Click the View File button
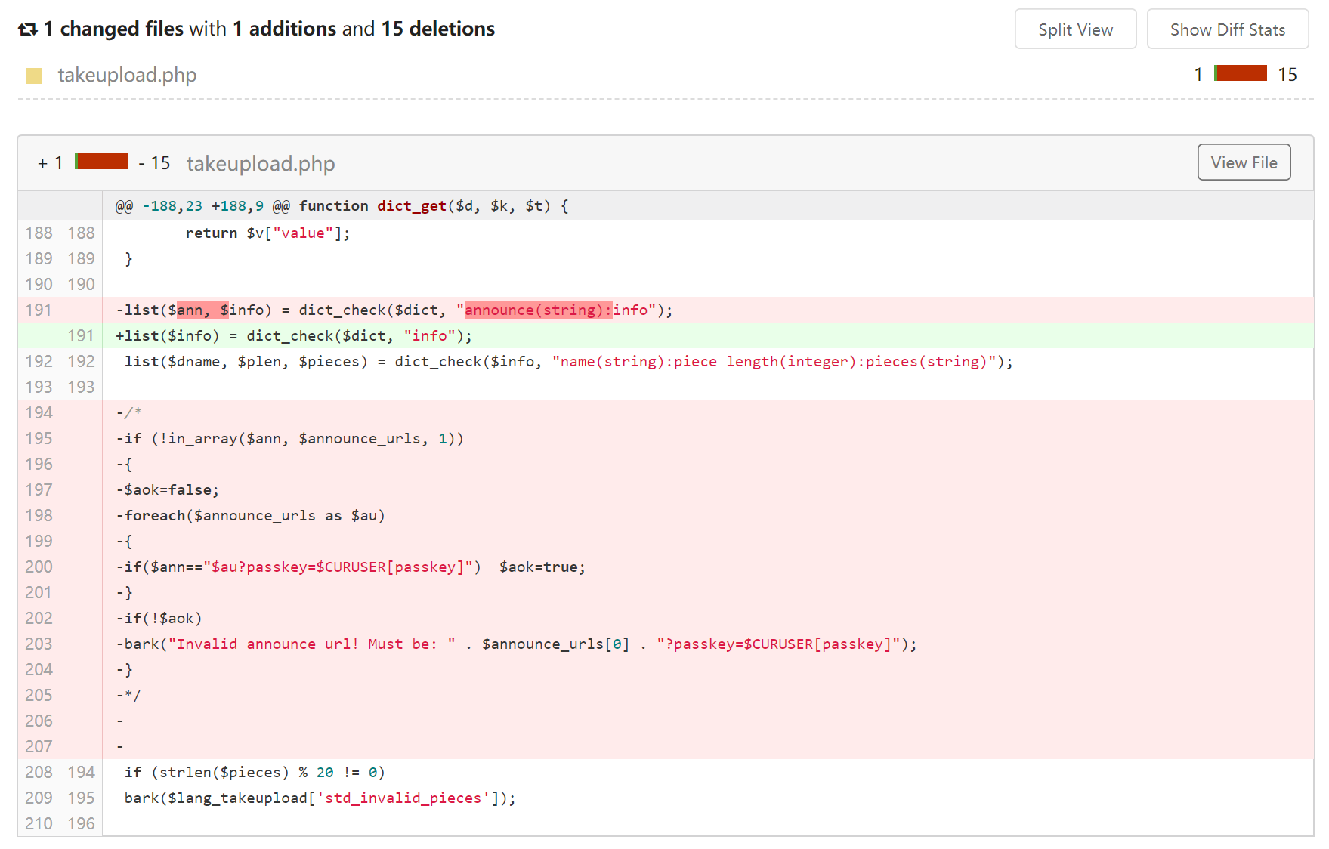Screen dimensions: 1329x849 point(1244,162)
